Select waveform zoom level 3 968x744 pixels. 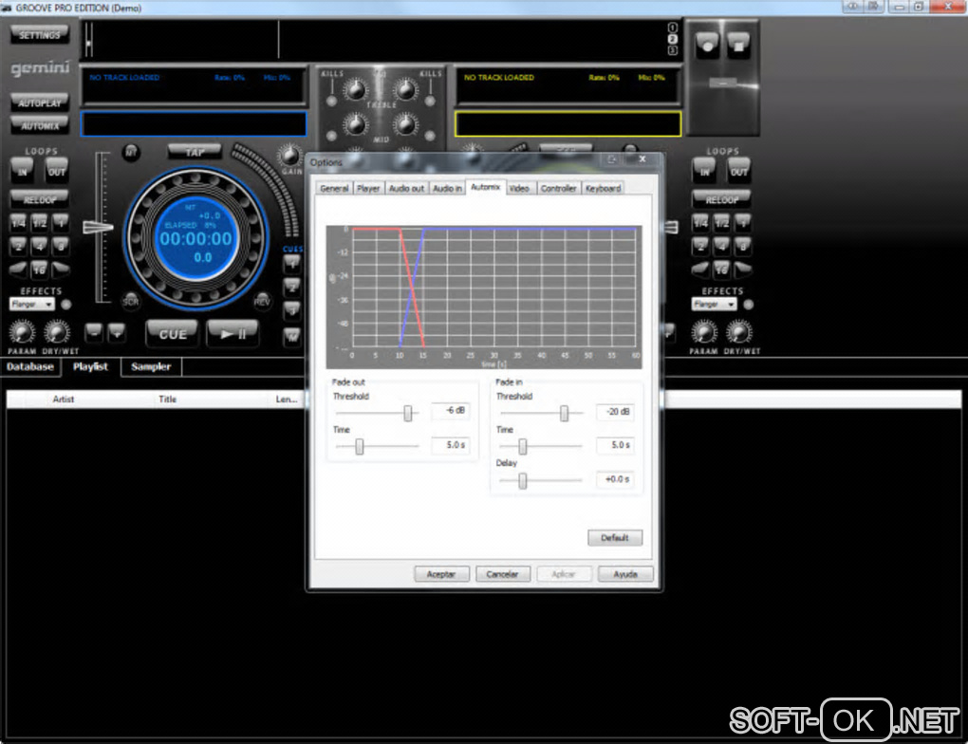pos(672,50)
